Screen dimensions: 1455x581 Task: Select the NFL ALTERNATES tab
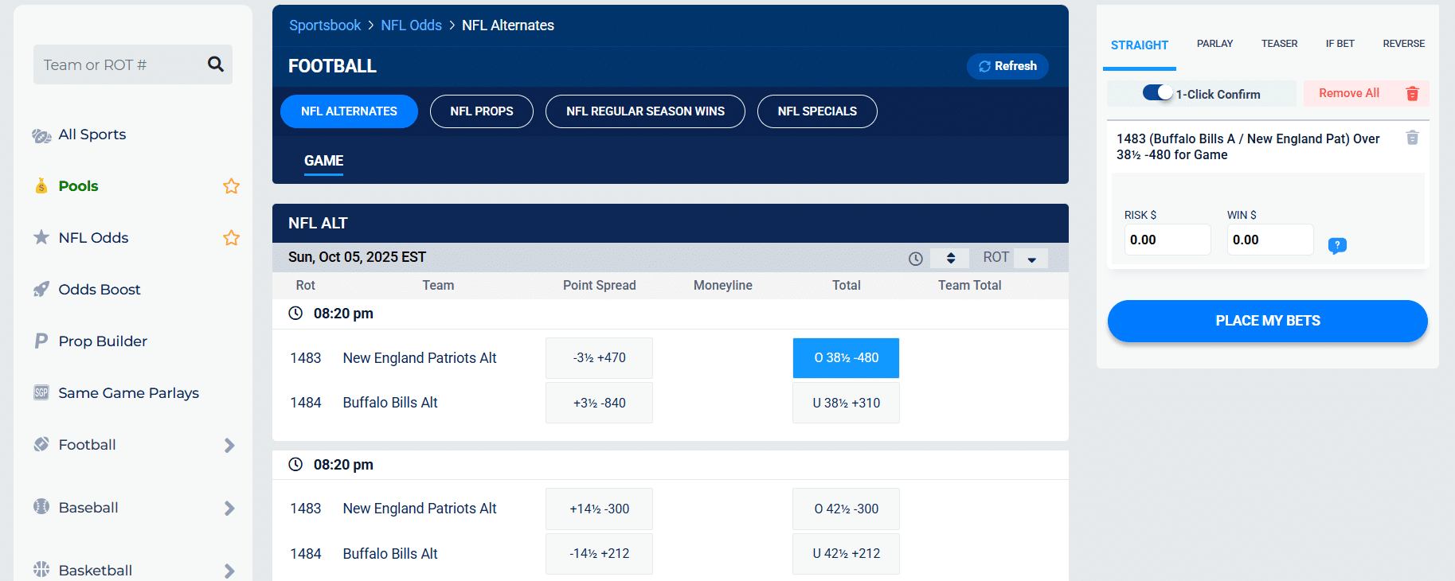(349, 111)
